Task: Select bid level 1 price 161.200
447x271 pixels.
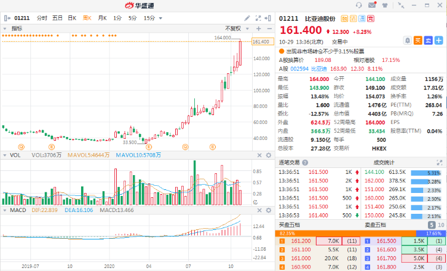Action: [x=301, y=241]
